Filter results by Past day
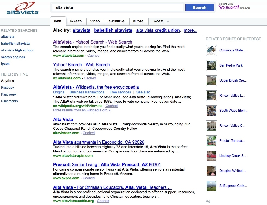Viewport: 267px width, 205px height. click(x=7, y=87)
